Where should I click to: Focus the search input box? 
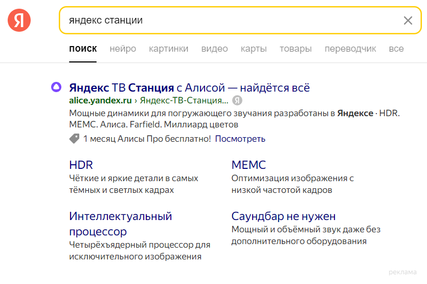point(230,20)
